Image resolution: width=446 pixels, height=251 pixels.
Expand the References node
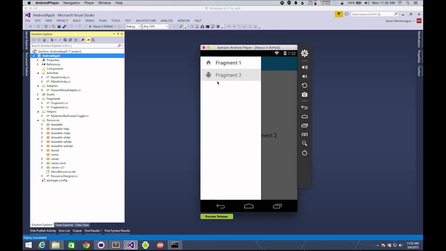(38, 64)
